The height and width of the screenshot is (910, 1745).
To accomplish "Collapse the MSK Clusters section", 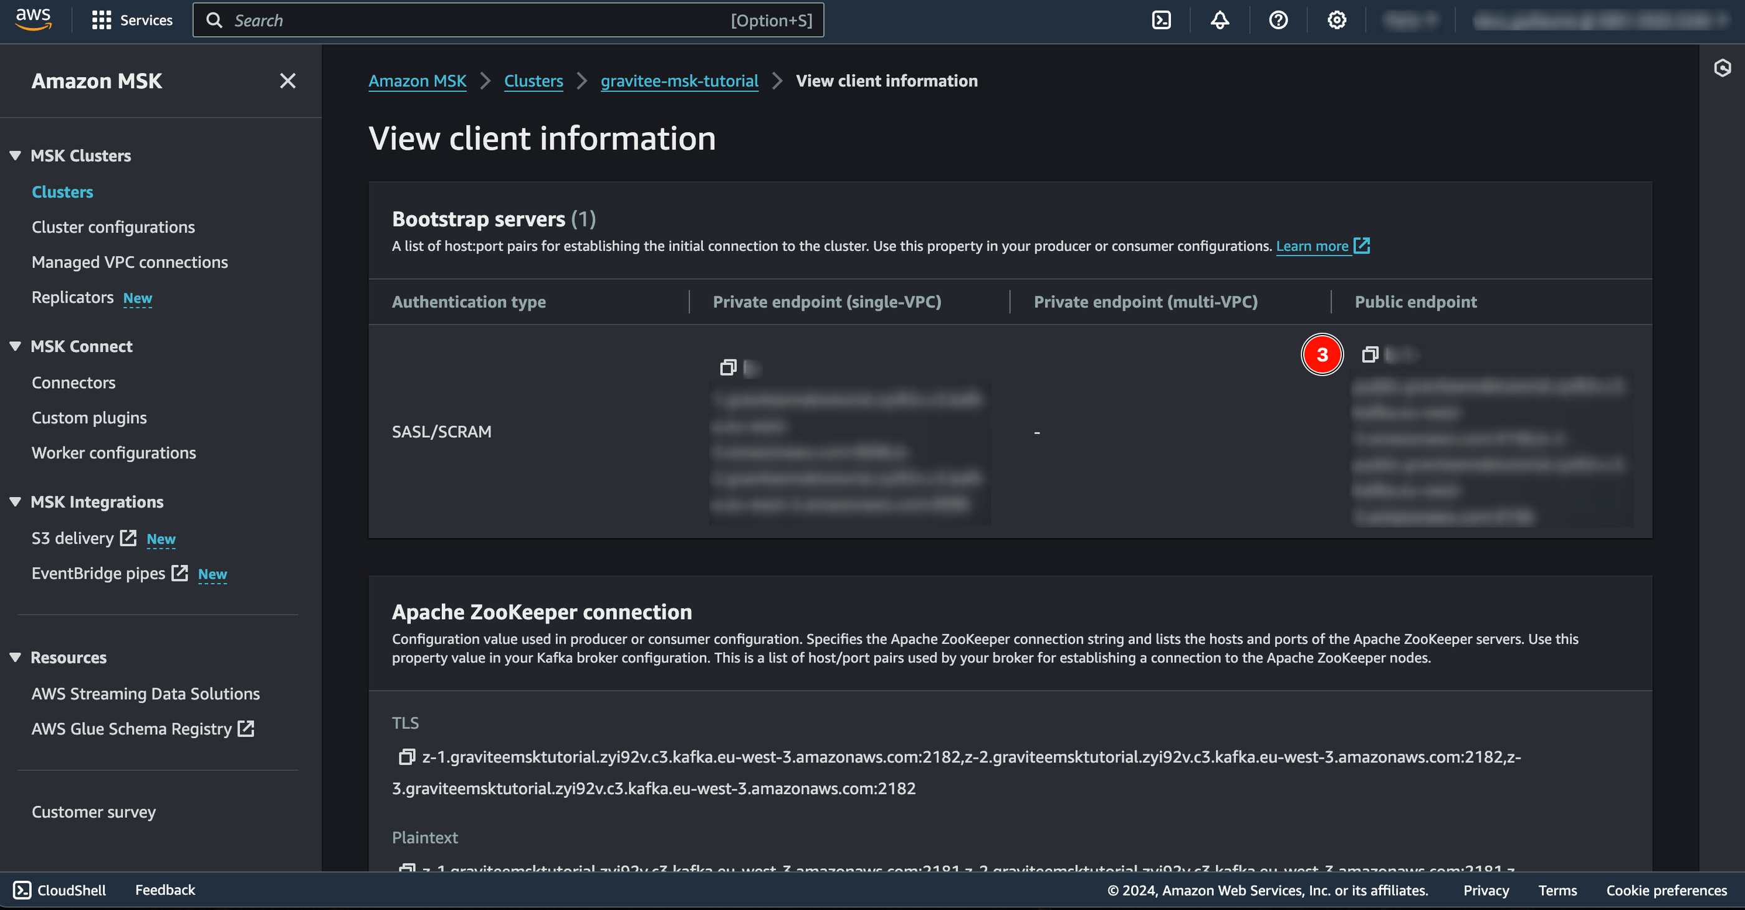I will (15, 155).
